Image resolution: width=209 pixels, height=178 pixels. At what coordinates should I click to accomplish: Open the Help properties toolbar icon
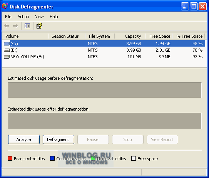(39, 26)
